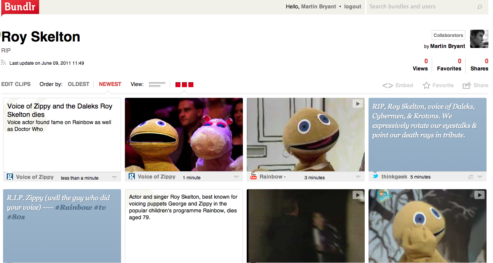
Task: Click the Embed text label
Action: click(x=404, y=85)
